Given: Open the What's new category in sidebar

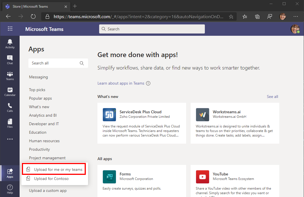Looking at the screenshot, I should click(x=39, y=107).
